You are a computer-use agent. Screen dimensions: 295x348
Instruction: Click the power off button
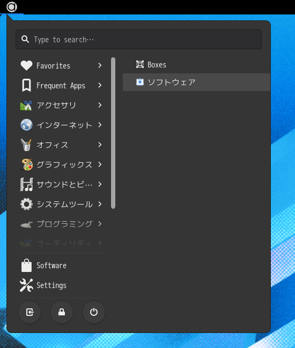[94, 312]
